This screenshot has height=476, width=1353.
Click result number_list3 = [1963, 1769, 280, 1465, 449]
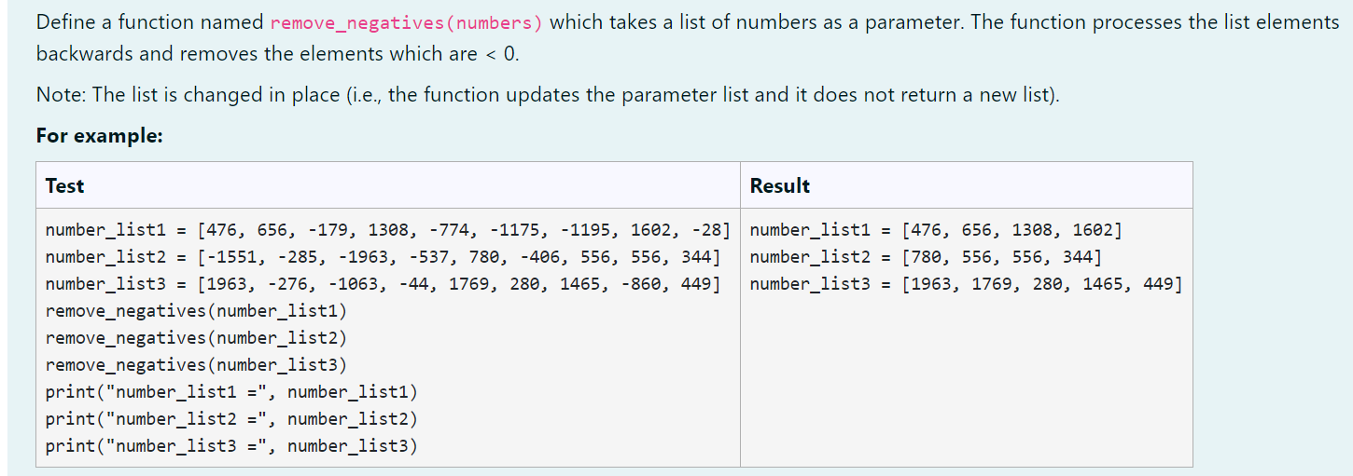966,284
